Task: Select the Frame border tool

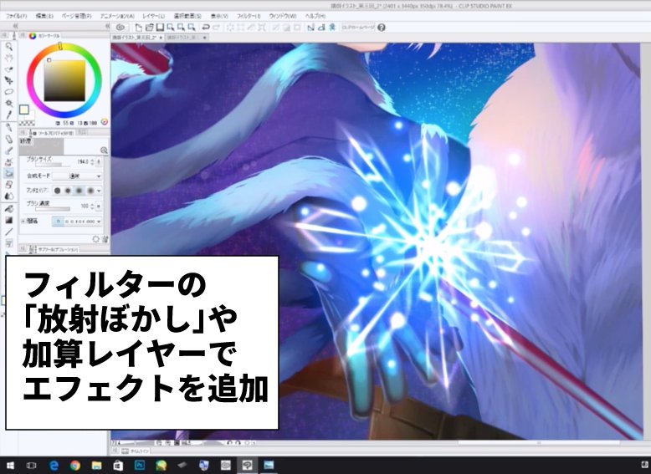Action: coord(8,243)
